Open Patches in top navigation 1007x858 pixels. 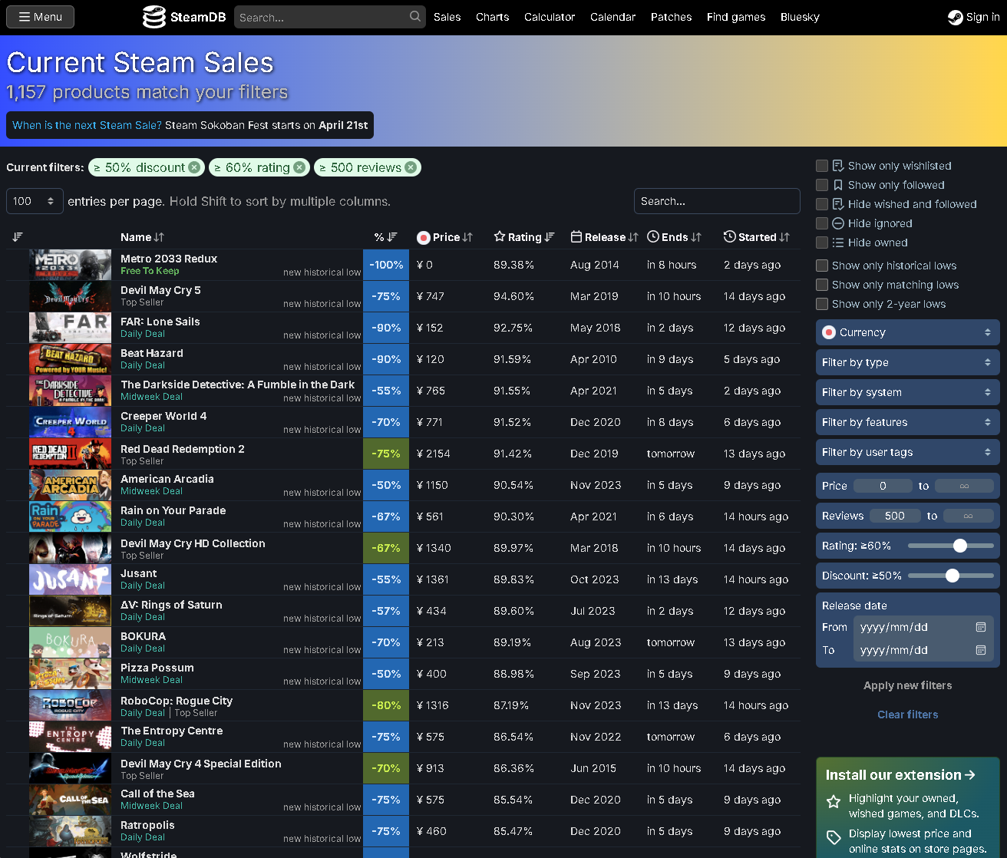pos(671,17)
